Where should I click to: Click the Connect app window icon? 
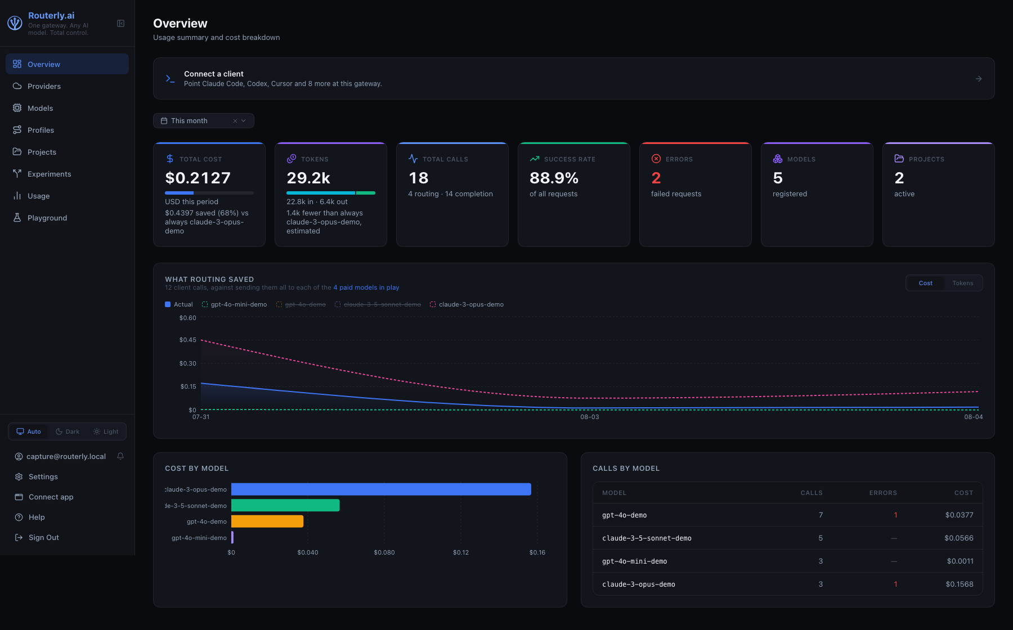tap(19, 497)
